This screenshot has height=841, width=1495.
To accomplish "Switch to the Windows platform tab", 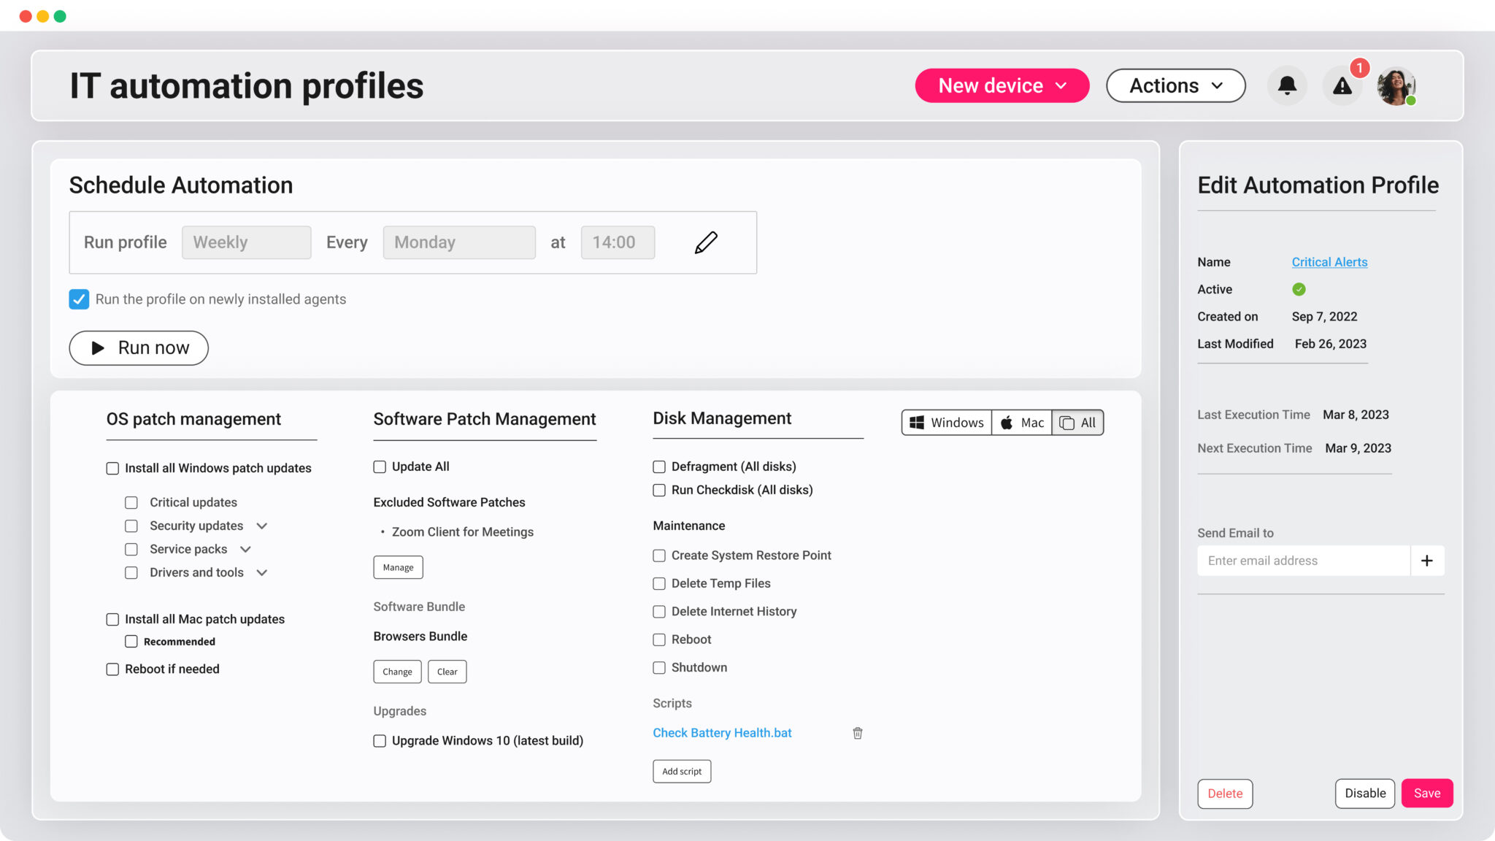I will [x=946, y=422].
